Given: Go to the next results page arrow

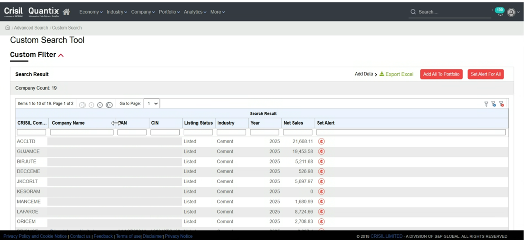Looking at the screenshot, I should [100, 105].
